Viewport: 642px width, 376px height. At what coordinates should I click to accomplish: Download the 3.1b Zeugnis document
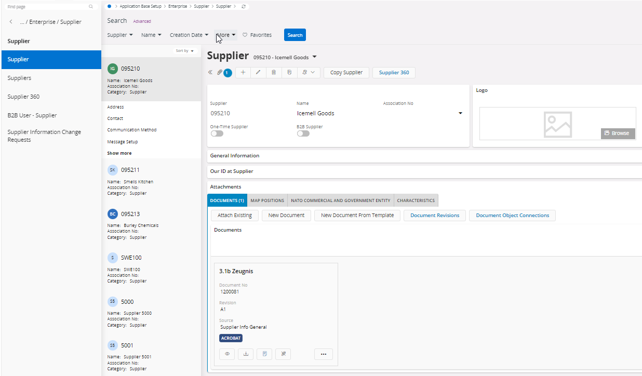point(246,354)
